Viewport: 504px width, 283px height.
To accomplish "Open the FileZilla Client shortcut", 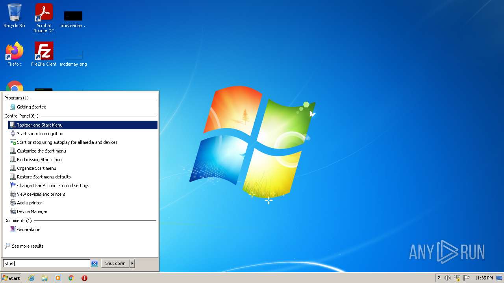I will tap(44, 54).
